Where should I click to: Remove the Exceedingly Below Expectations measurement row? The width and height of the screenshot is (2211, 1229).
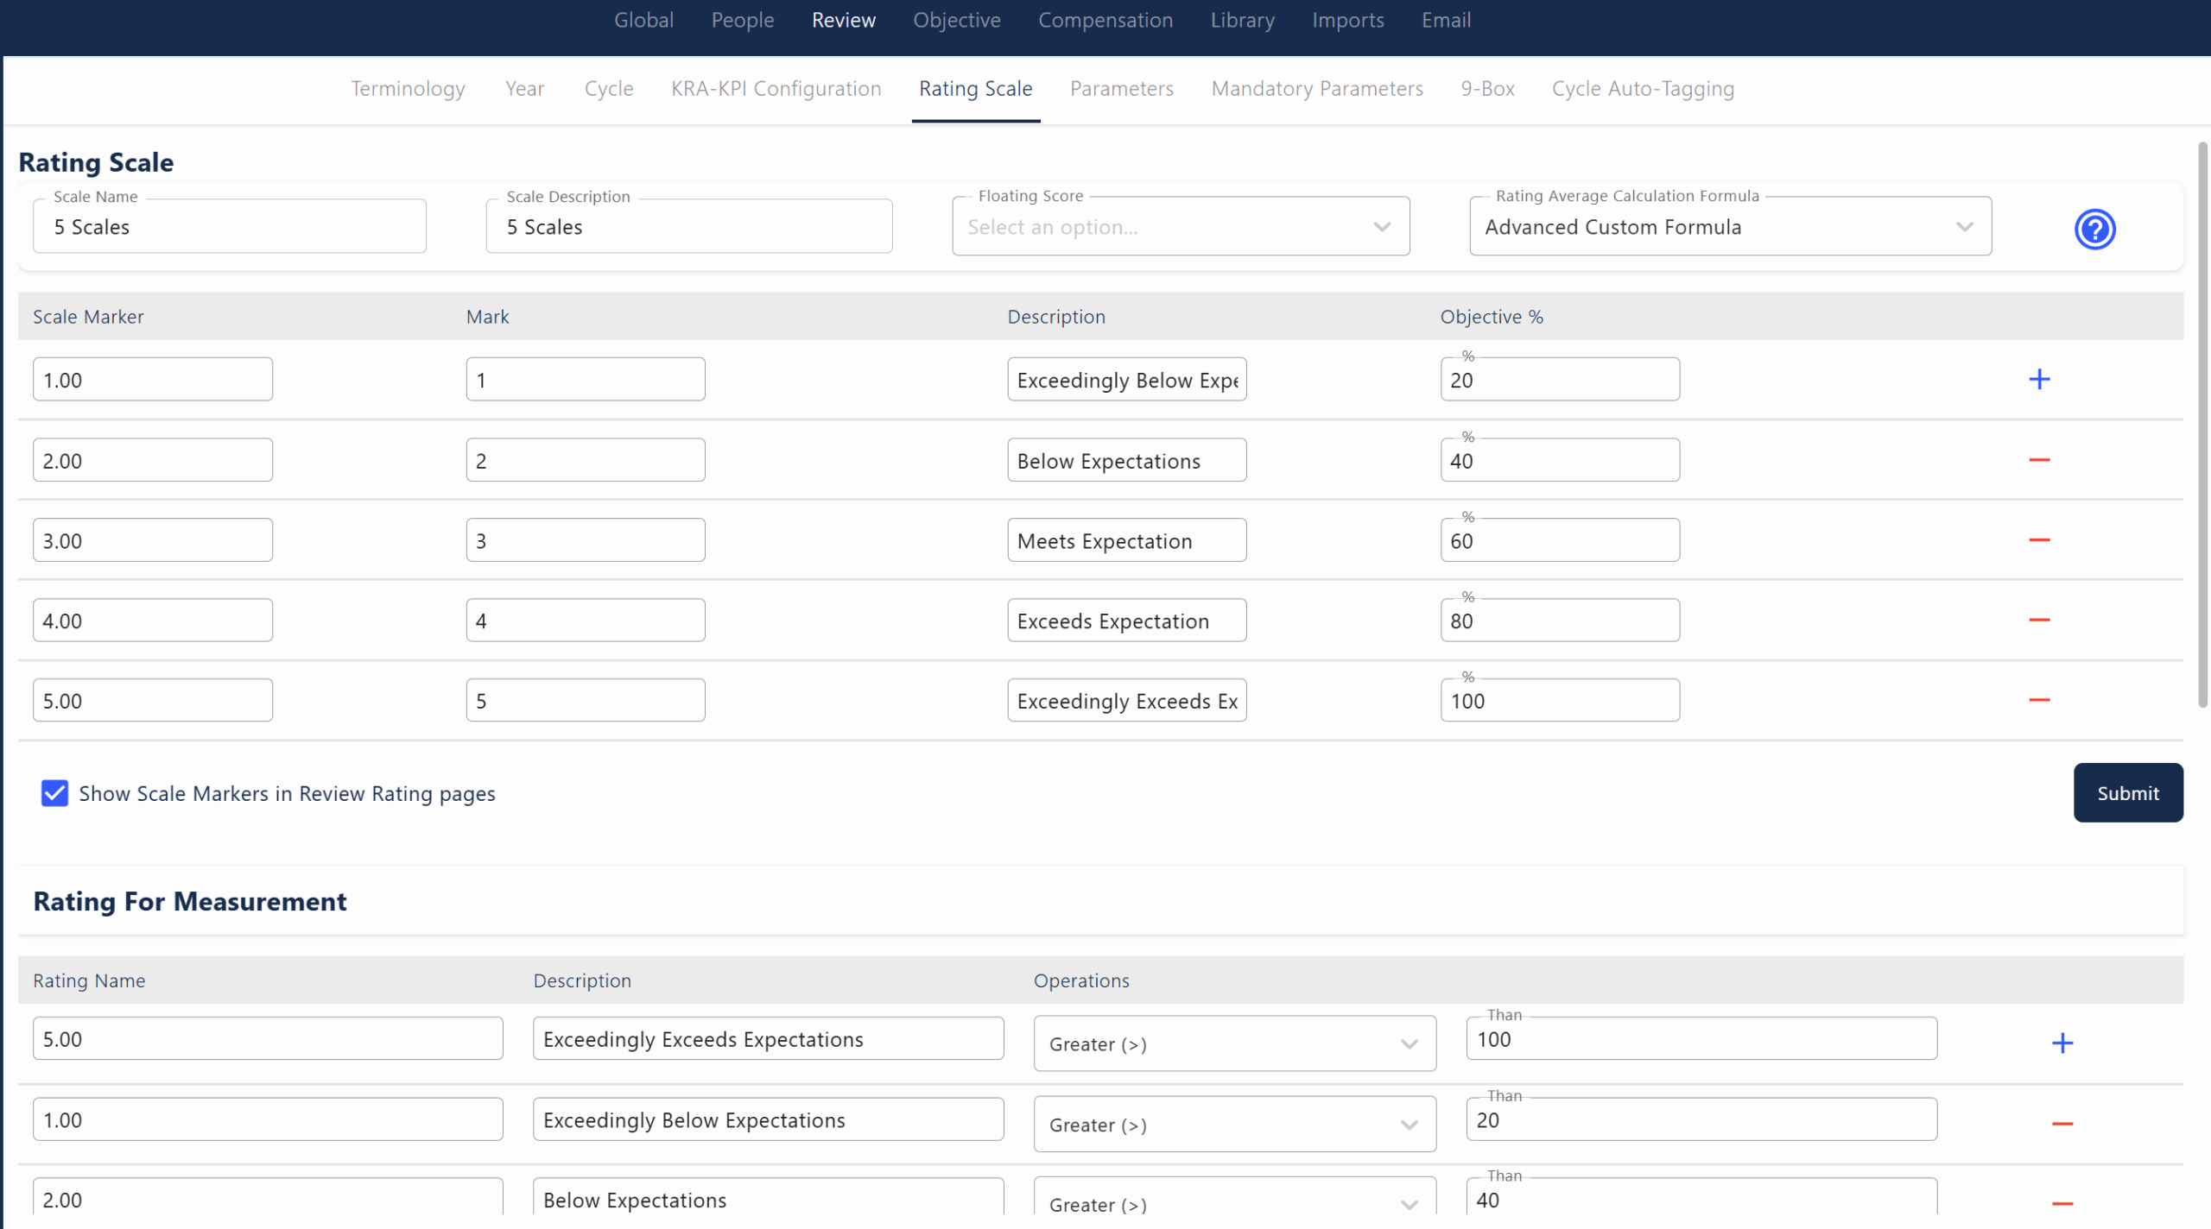(2062, 1124)
